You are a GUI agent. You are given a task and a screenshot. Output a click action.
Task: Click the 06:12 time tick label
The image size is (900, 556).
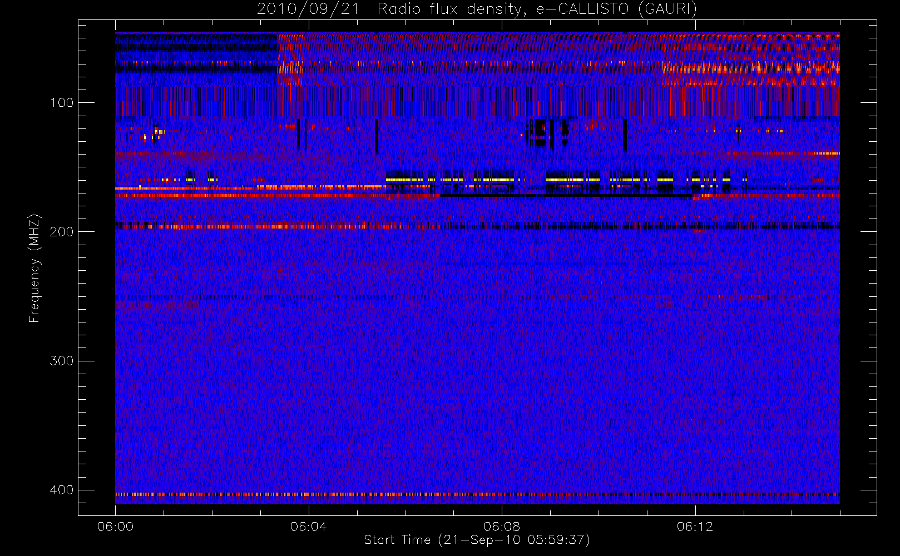point(695,527)
